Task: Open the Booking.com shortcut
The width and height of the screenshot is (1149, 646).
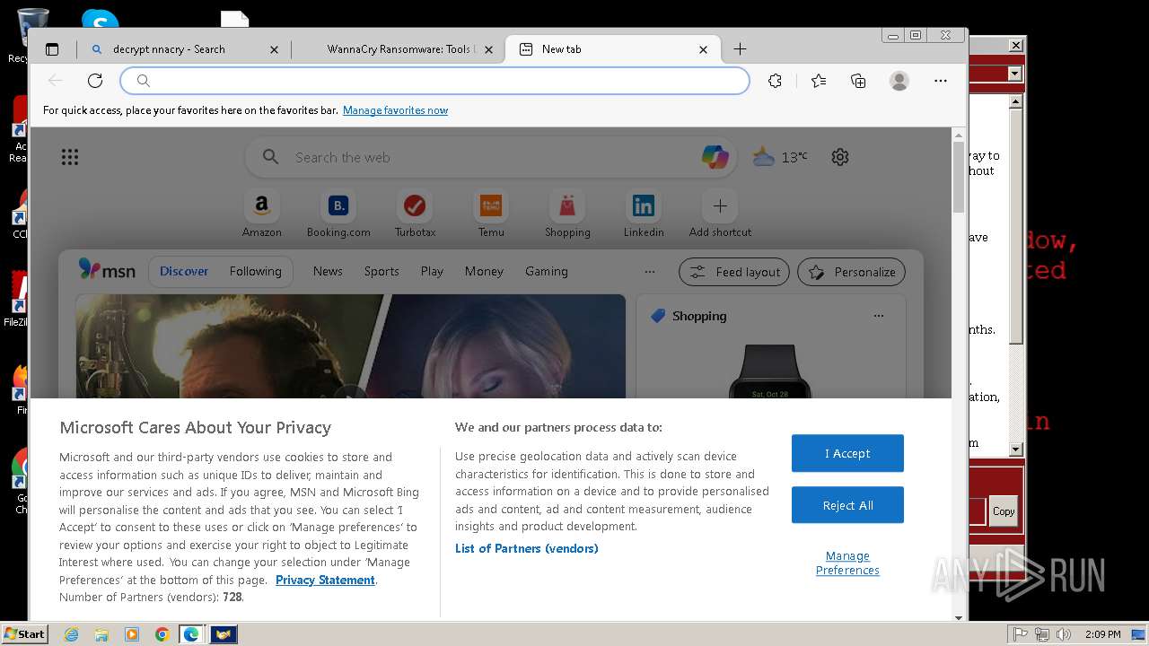Action: (x=338, y=214)
